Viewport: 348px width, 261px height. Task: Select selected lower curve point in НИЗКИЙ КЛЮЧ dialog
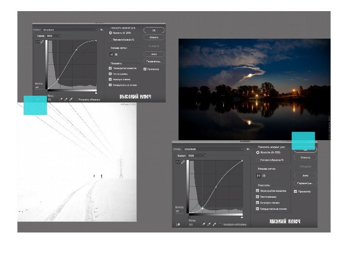[x=203, y=208]
